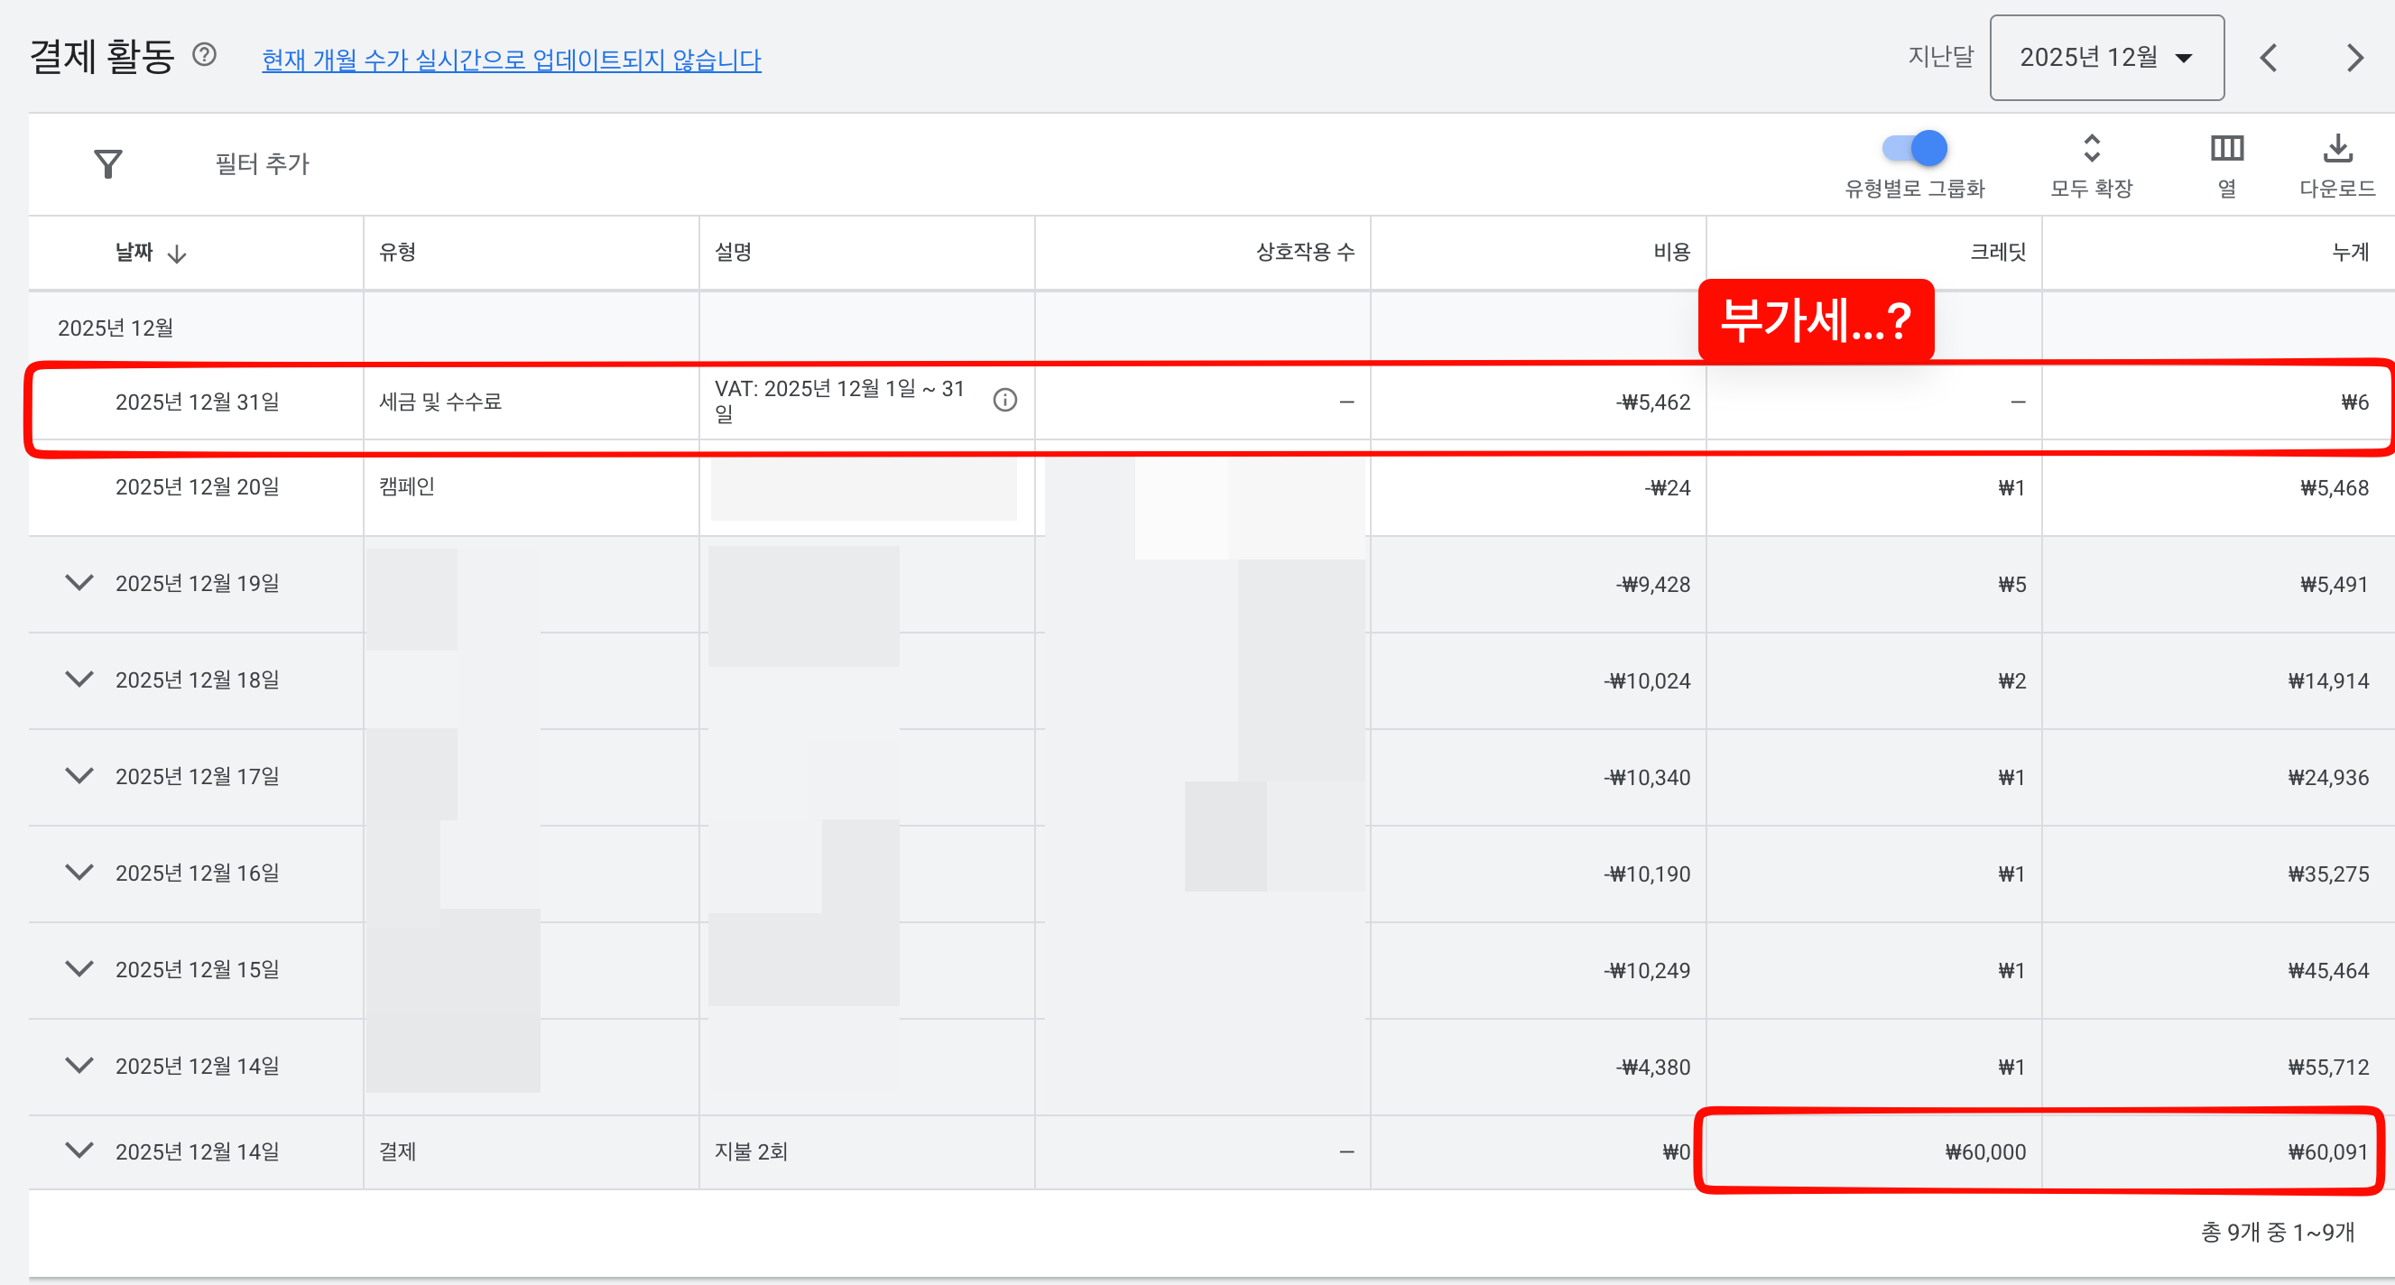Expand the 2025년 12월 18일 row

tap(80, 679)
